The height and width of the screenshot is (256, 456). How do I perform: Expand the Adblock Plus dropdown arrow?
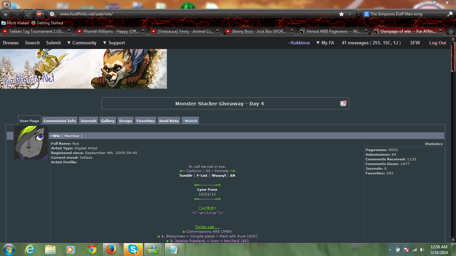click(x=43, y=14)
